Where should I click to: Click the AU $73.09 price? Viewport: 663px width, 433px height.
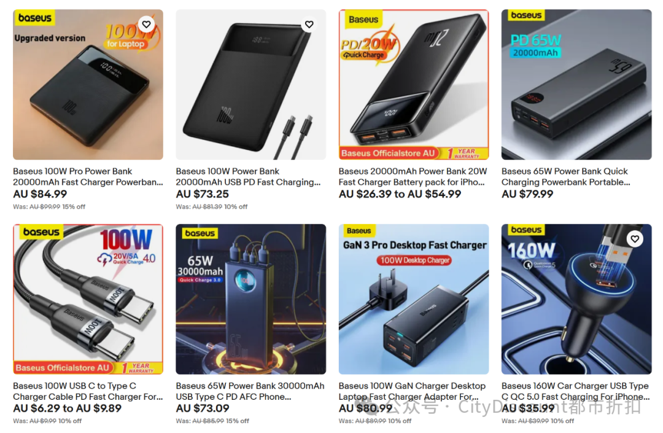click(203, 408)
